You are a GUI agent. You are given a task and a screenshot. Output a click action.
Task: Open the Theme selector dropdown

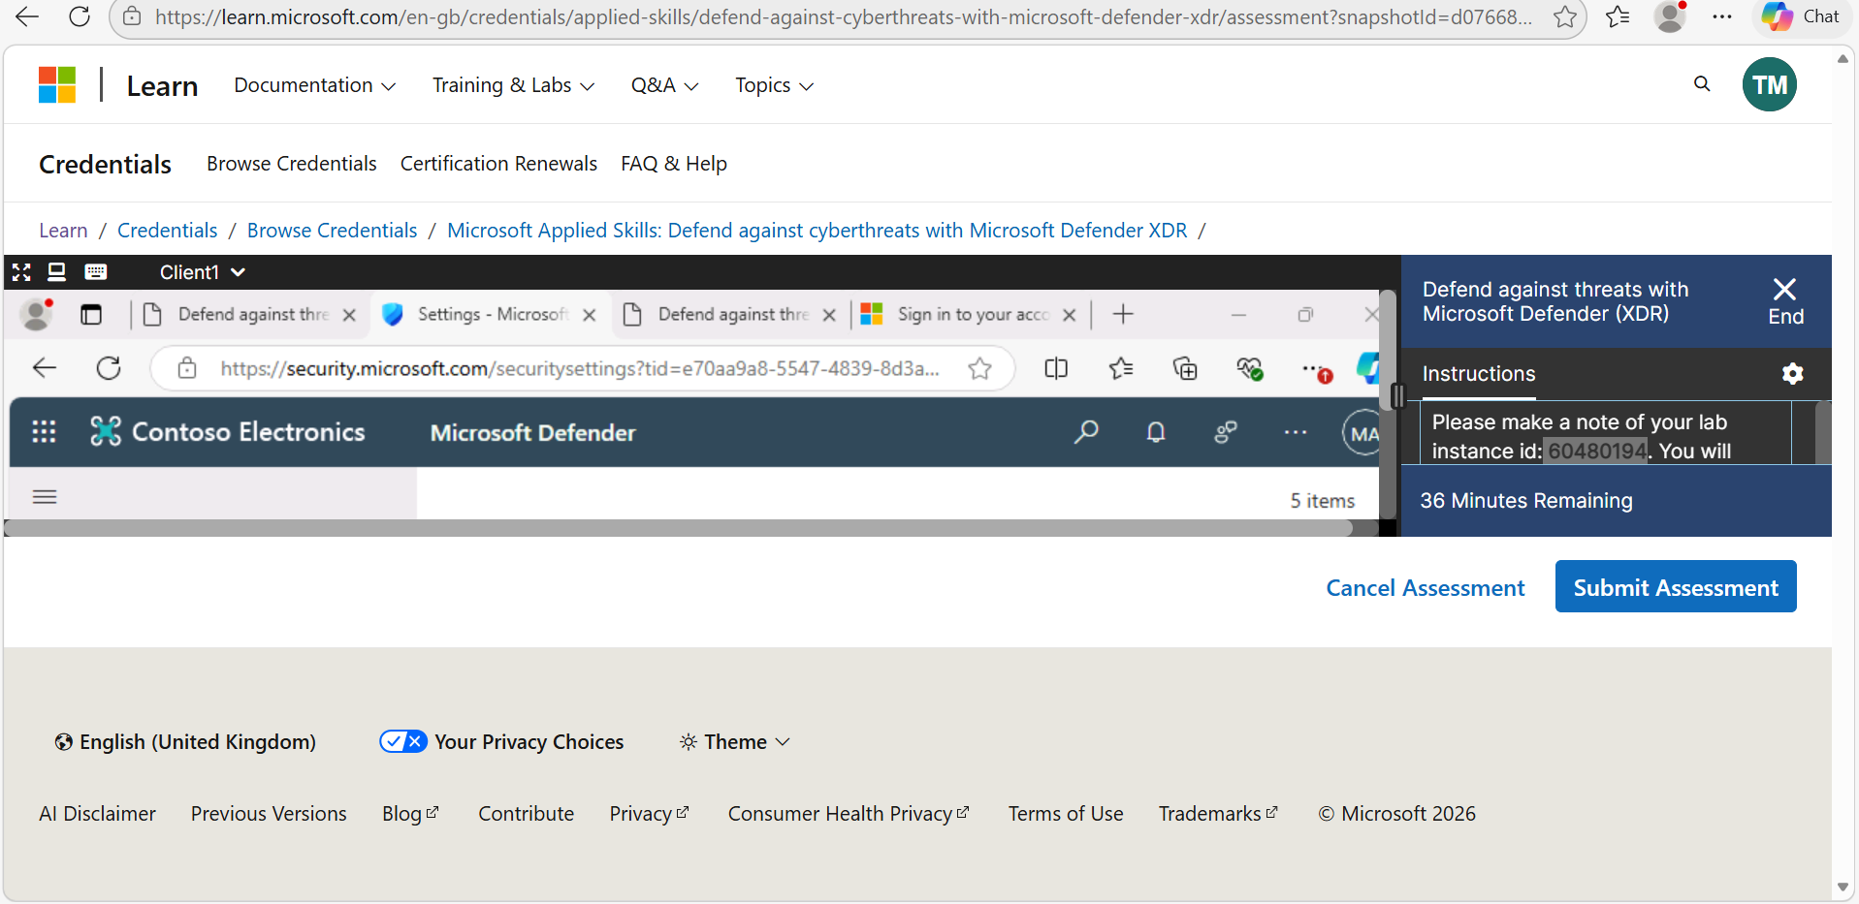(735, 742)
